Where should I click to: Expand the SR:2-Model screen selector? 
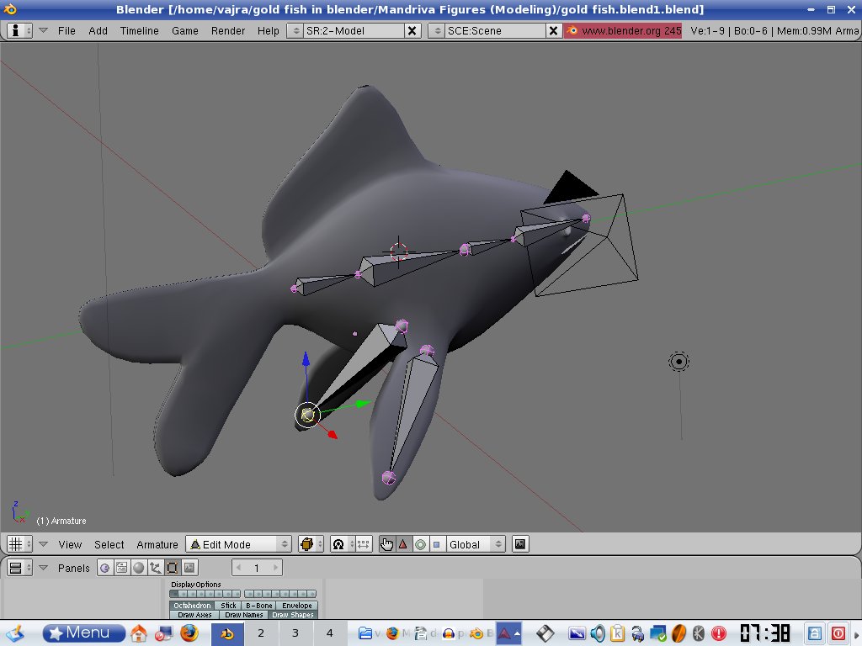coord(295,30)
